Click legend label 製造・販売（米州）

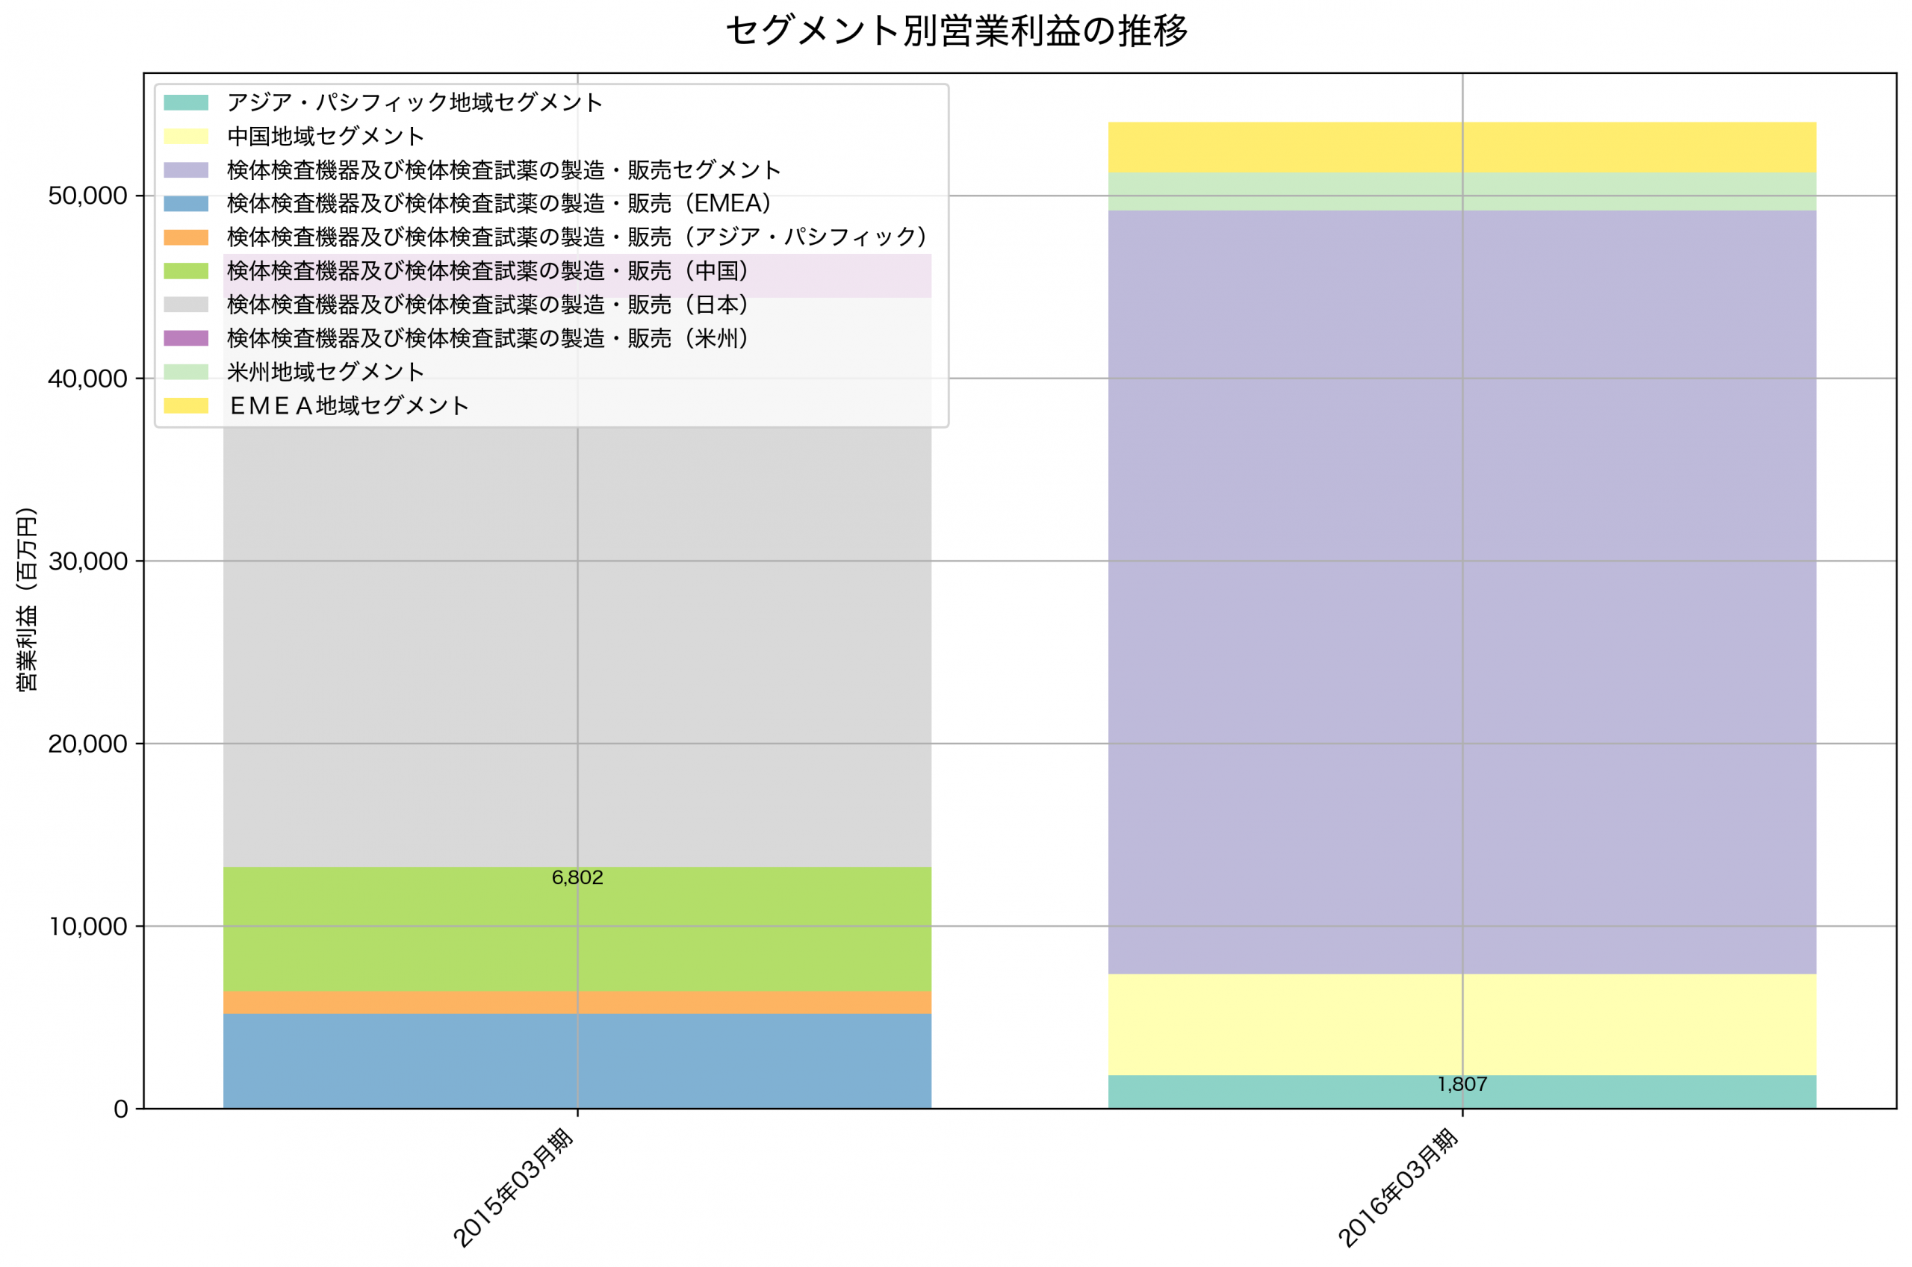[x=488, y=338]
